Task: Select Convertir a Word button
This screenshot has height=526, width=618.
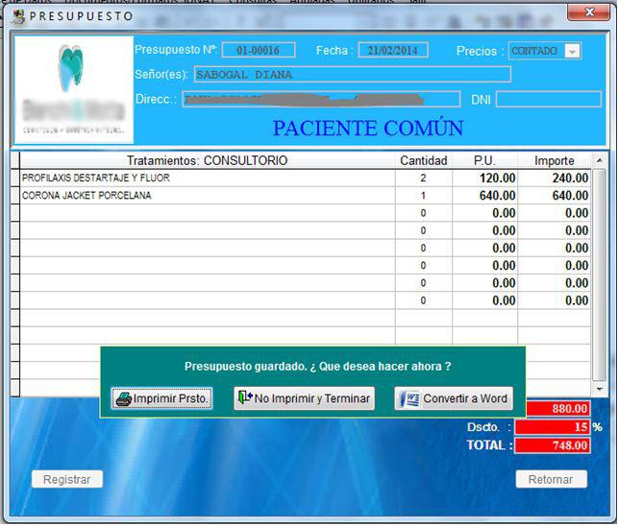Action: [454, 398]
